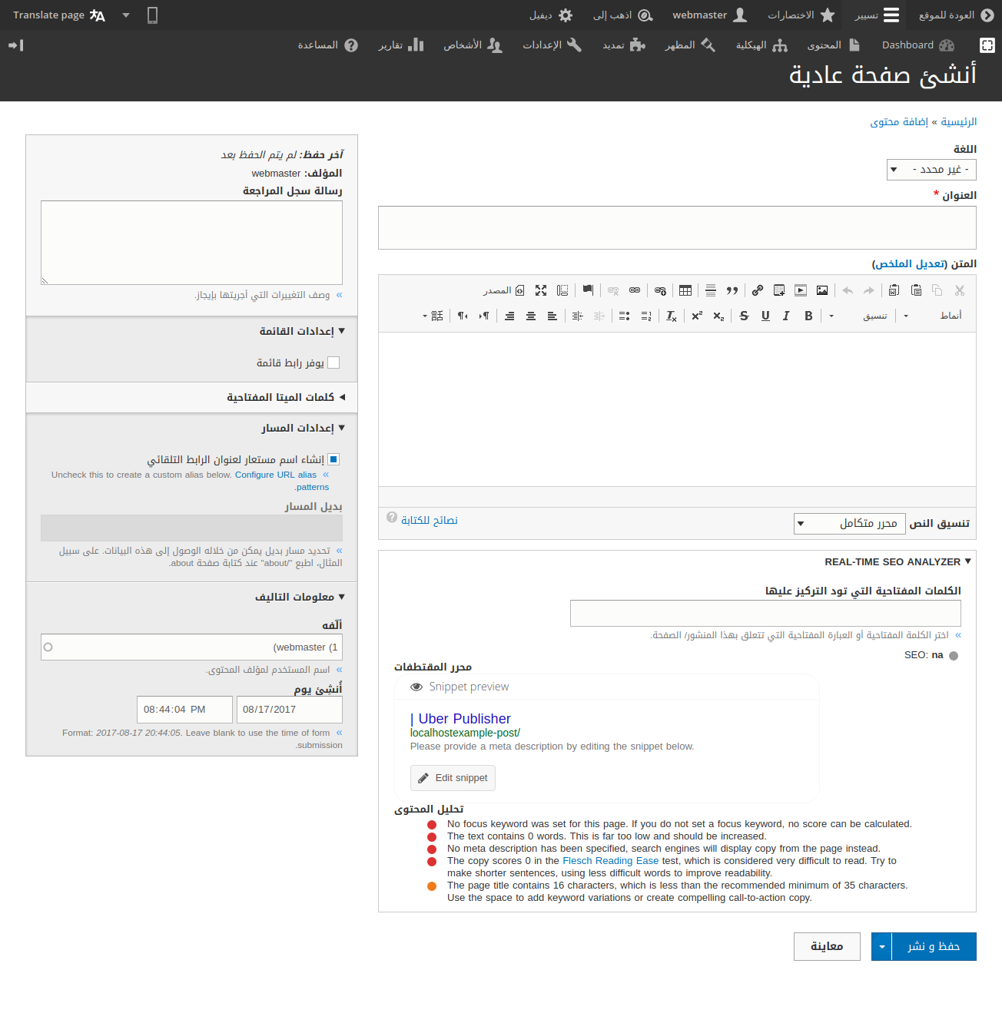Click the underline icon in the toolbar
Screen dimensions: 1002x1033
(x=765, y=316)
